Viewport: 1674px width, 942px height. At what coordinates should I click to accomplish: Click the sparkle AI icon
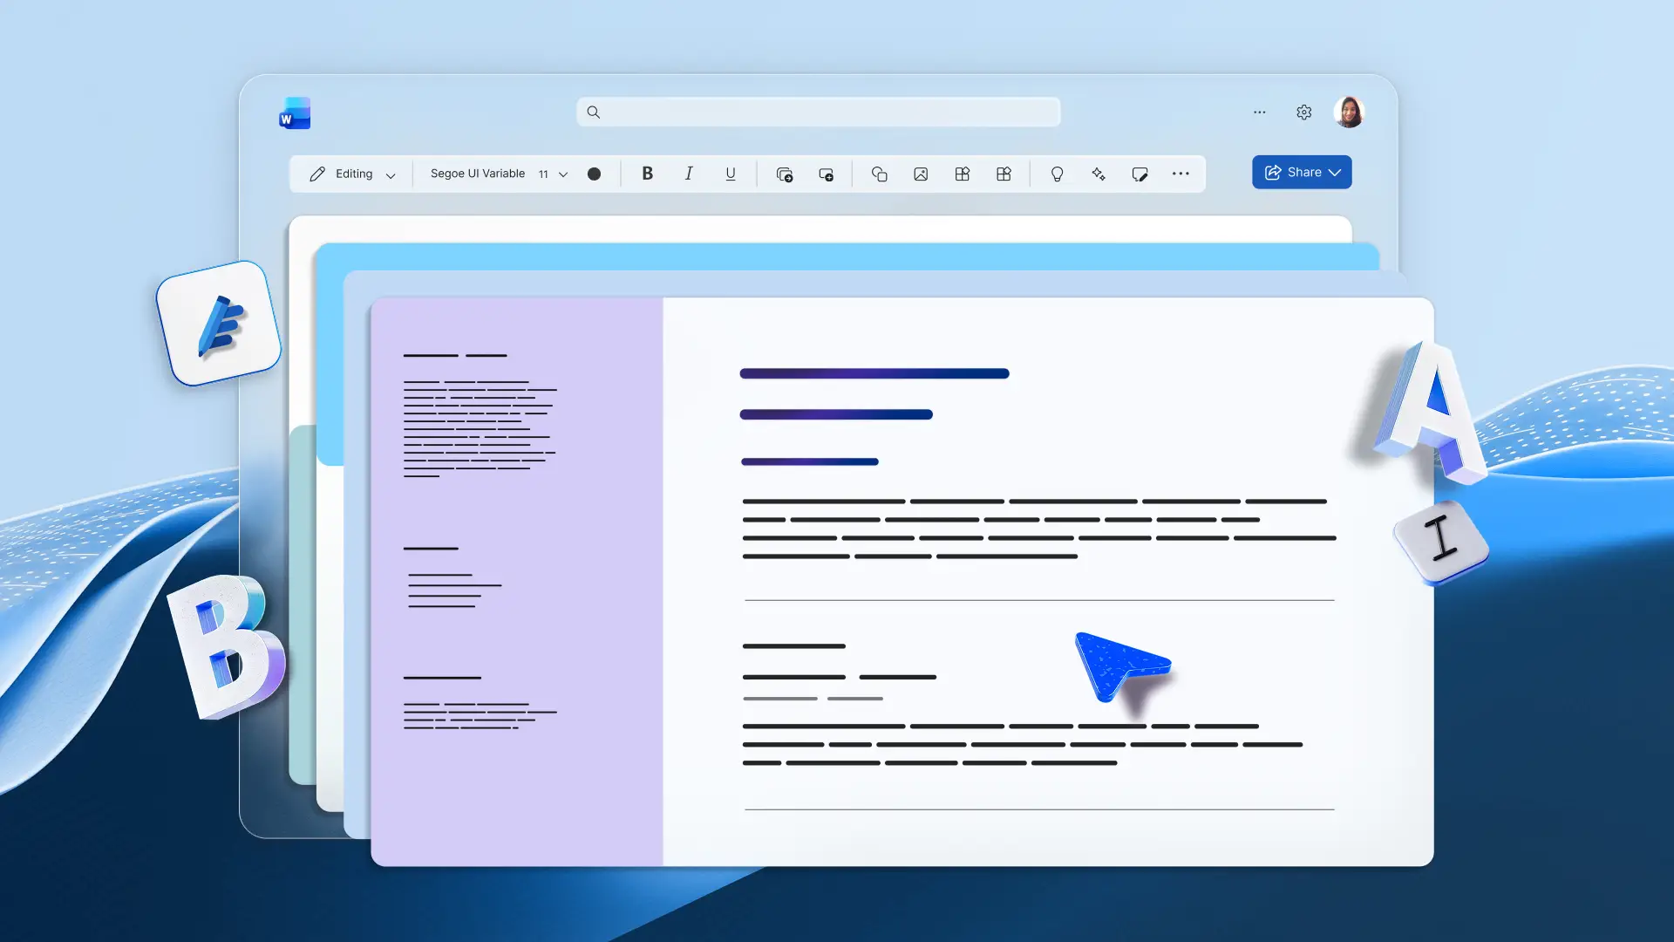click(x=1099, y=174)
